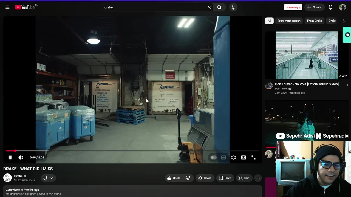Share the video

(x=205, y=178)
